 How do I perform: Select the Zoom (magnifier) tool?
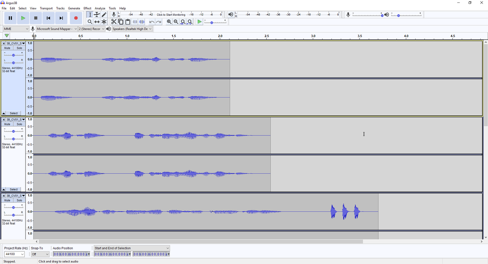point(90,22)
